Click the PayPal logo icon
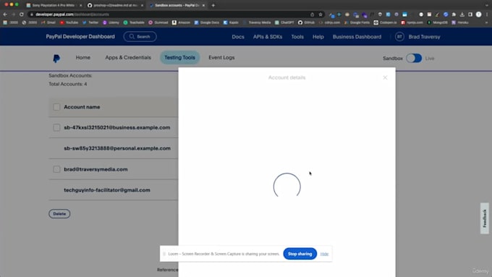 coord(56,59)
